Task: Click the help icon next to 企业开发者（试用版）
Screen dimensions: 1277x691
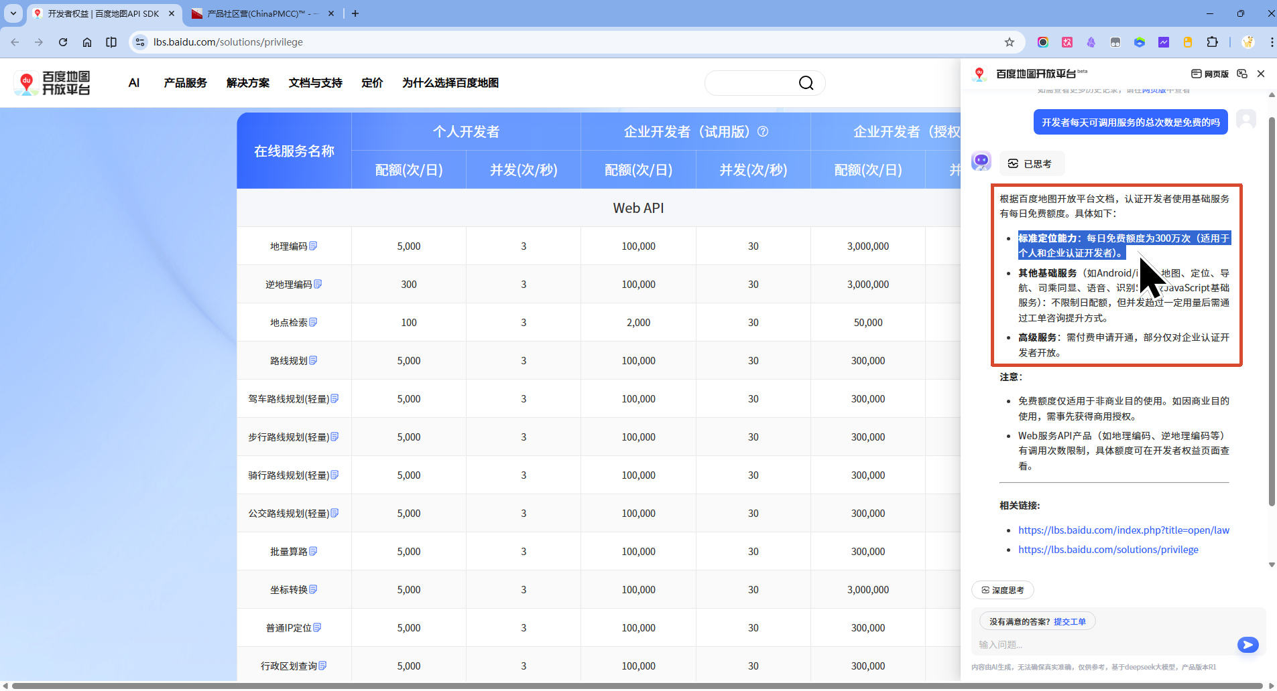Action: coord(763,131)
